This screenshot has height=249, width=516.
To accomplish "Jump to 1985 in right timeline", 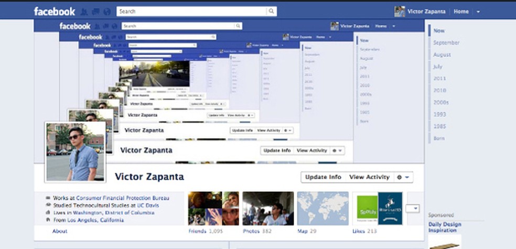I will [439, 126].
